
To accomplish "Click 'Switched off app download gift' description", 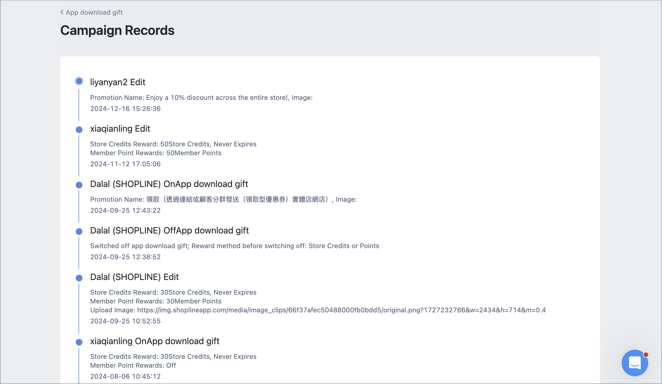I will pyautogui.click(x=234, y=246).
